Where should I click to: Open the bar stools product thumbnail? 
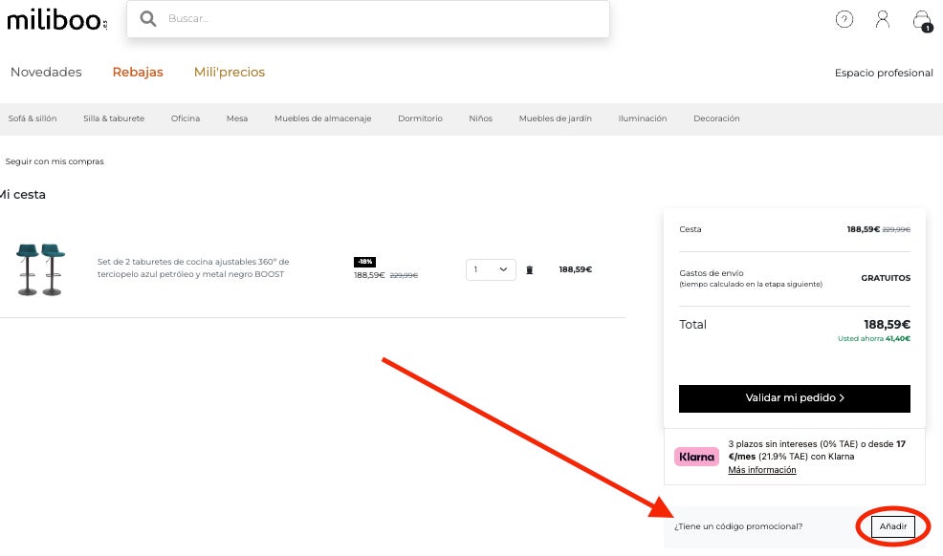coord(40,269)
